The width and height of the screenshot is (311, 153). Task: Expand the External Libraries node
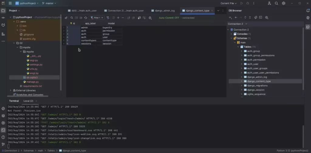pyautogui.click(x=11, y=90)
